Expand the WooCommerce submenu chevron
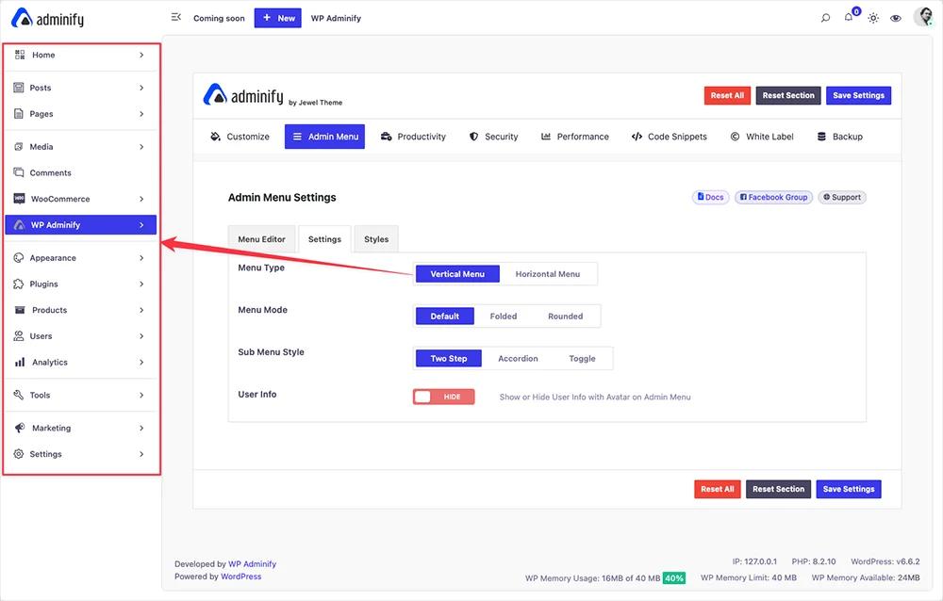The height and width of the screenshot is (601, 943). (141, 199)
